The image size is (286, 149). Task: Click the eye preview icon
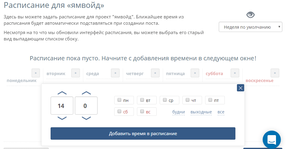(251, 14)
